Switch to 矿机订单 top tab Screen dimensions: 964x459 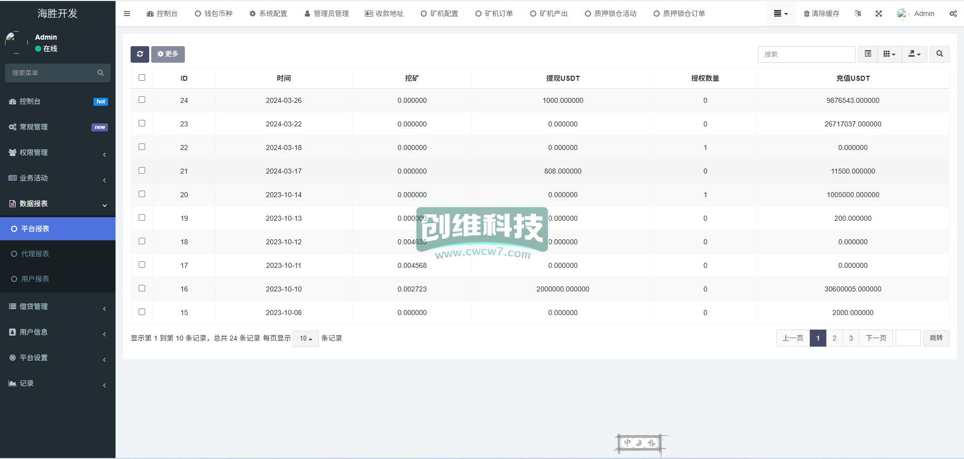point(494,14)
